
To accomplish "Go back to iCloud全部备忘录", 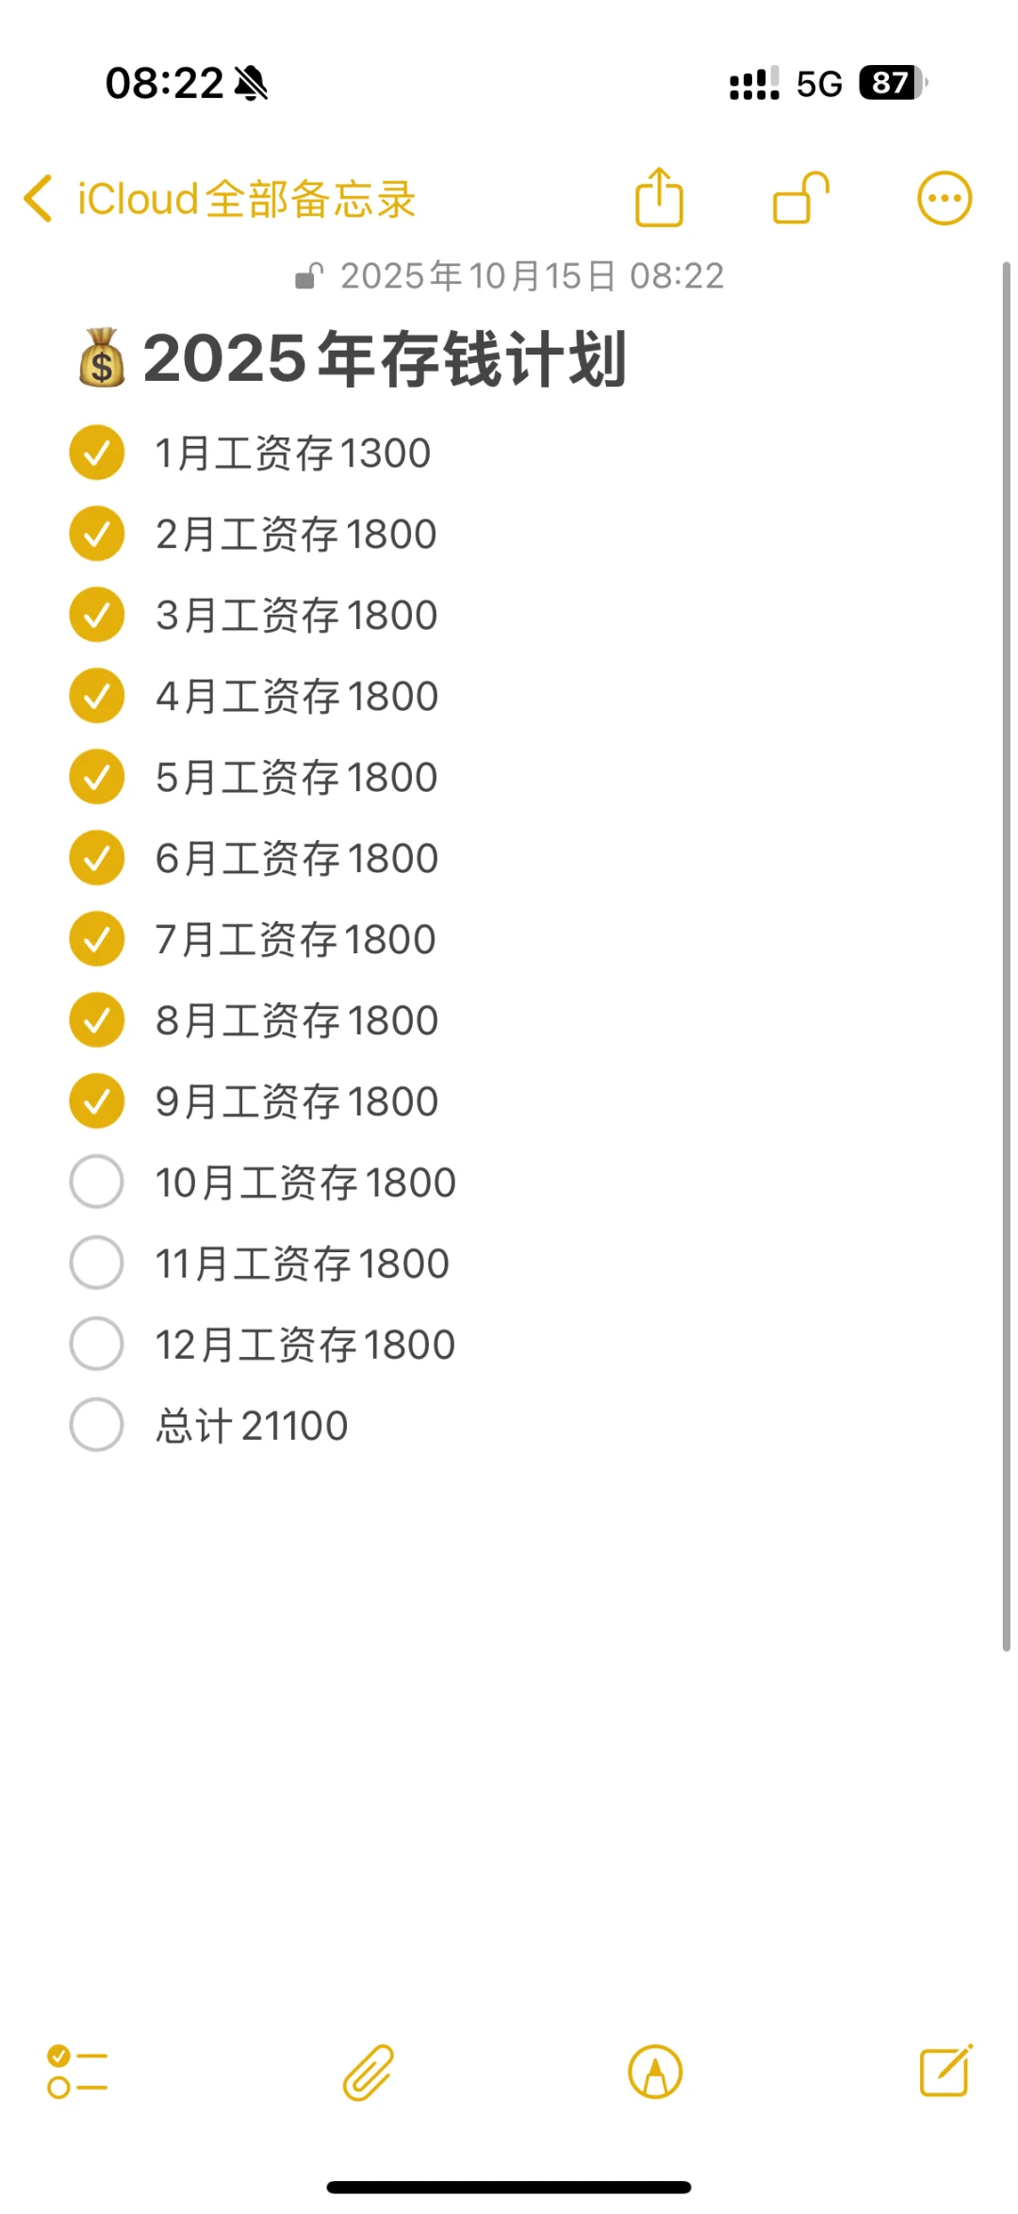I will (246, 199).
